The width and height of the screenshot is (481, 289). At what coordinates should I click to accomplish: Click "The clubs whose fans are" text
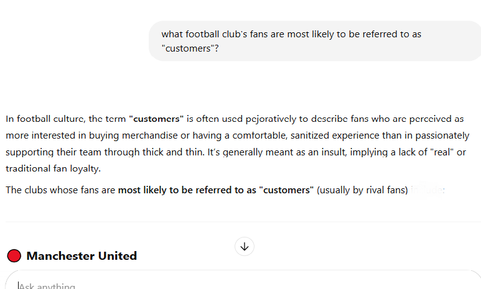point(60,190)
